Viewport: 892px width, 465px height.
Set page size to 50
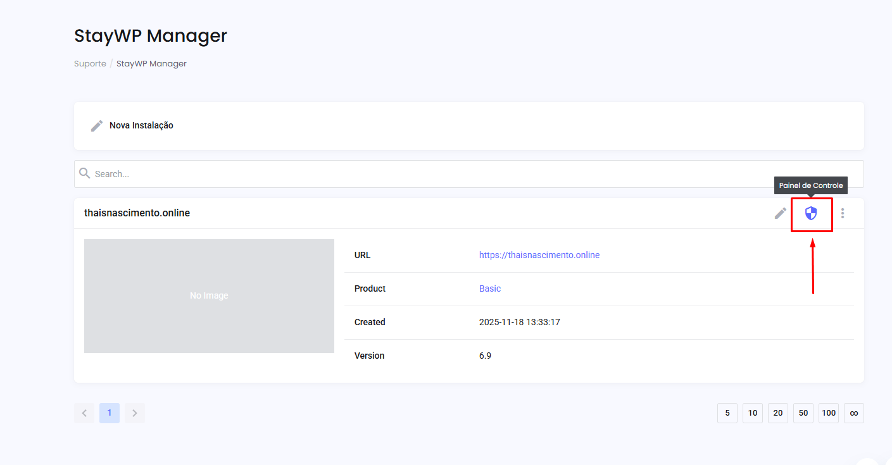pyautogui.click(x=803, y=412)
